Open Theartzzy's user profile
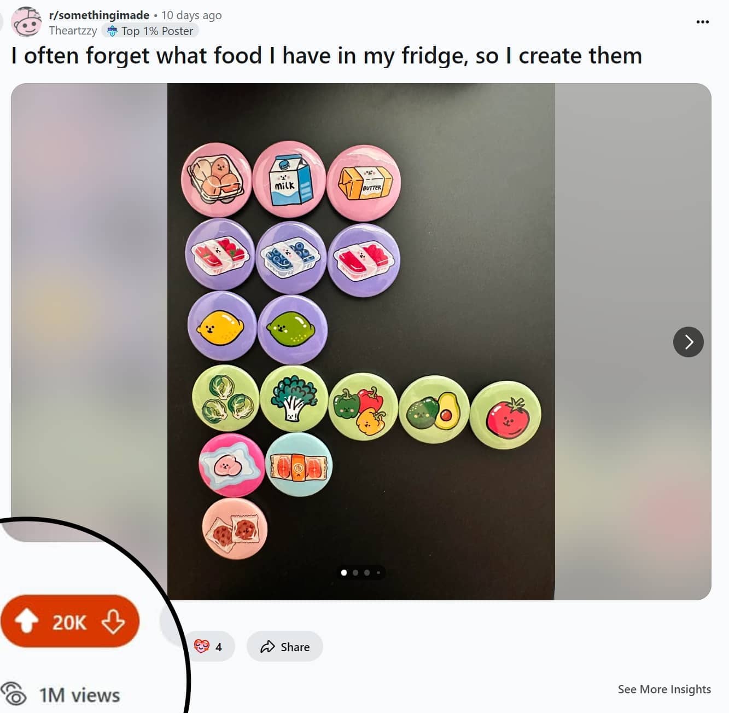This screenshot has height=713, width=729. 73,31
